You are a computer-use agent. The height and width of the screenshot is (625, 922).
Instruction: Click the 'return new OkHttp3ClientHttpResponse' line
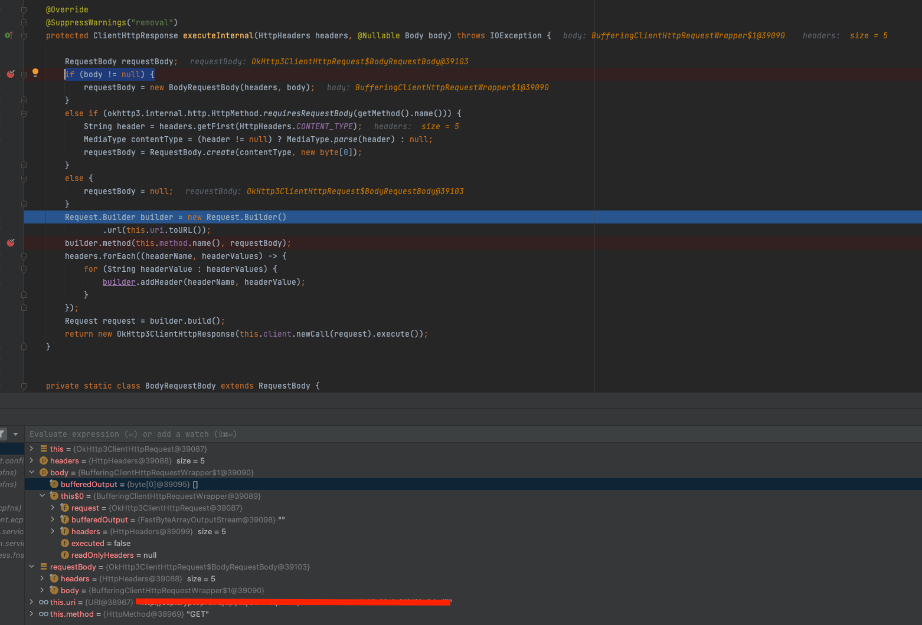click(246, 334)
